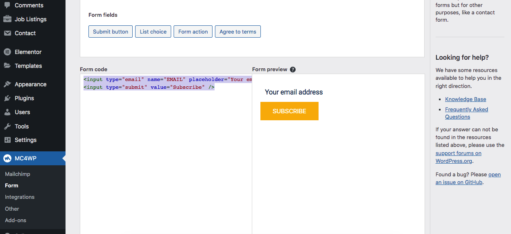Insert a Submit button field
Viewport: 511px width, 234px height.
tap(111, 32)
